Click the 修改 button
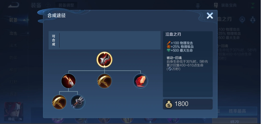 235,121
